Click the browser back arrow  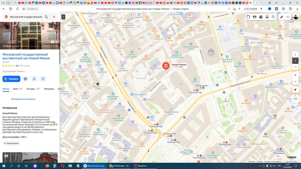coord(4,9)
